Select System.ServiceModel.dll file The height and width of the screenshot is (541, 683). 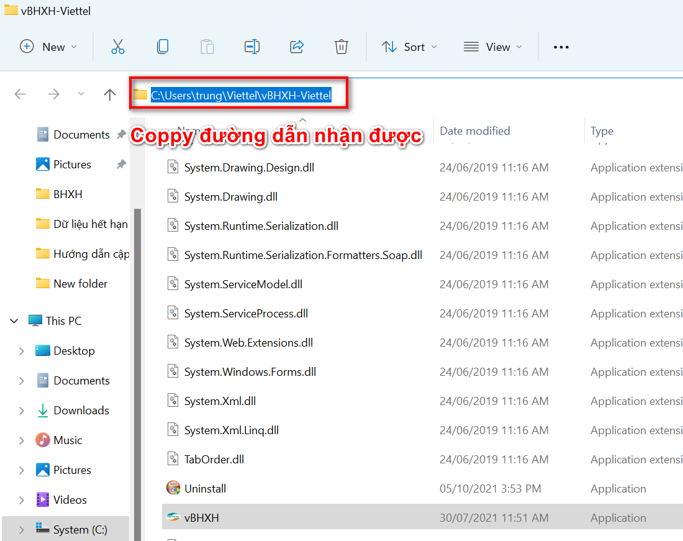(243, 284)
